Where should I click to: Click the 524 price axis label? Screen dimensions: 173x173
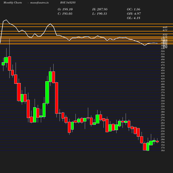coord(163,51)
